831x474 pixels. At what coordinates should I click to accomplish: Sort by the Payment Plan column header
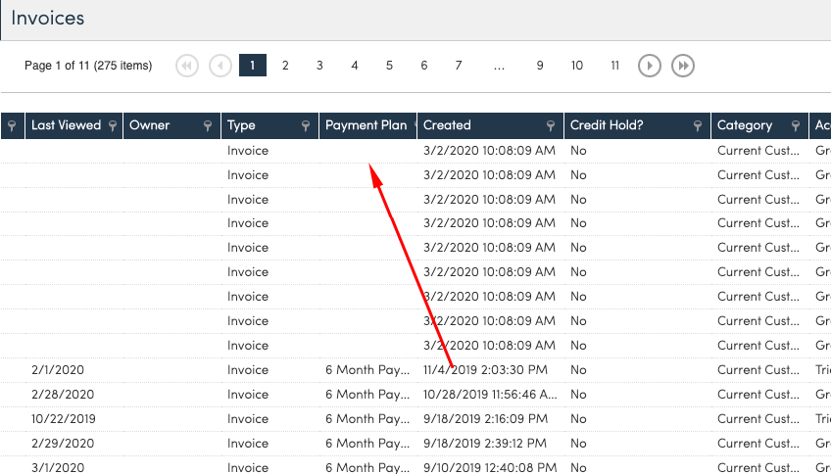(x=366, y=125)
